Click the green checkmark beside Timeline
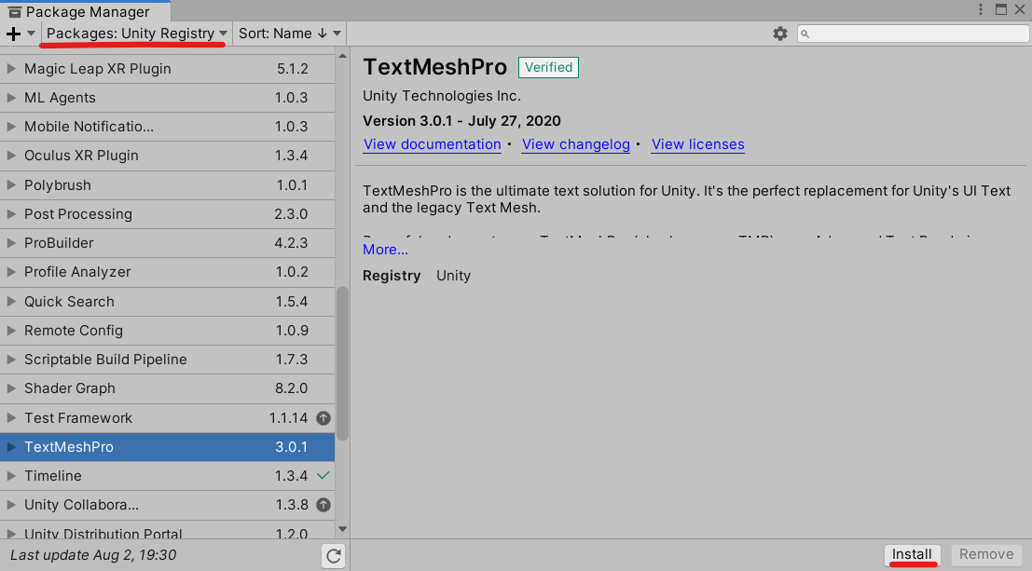The width and height of the screenshot is (1032, 571). pyautogui.click(x=323, y=476)
